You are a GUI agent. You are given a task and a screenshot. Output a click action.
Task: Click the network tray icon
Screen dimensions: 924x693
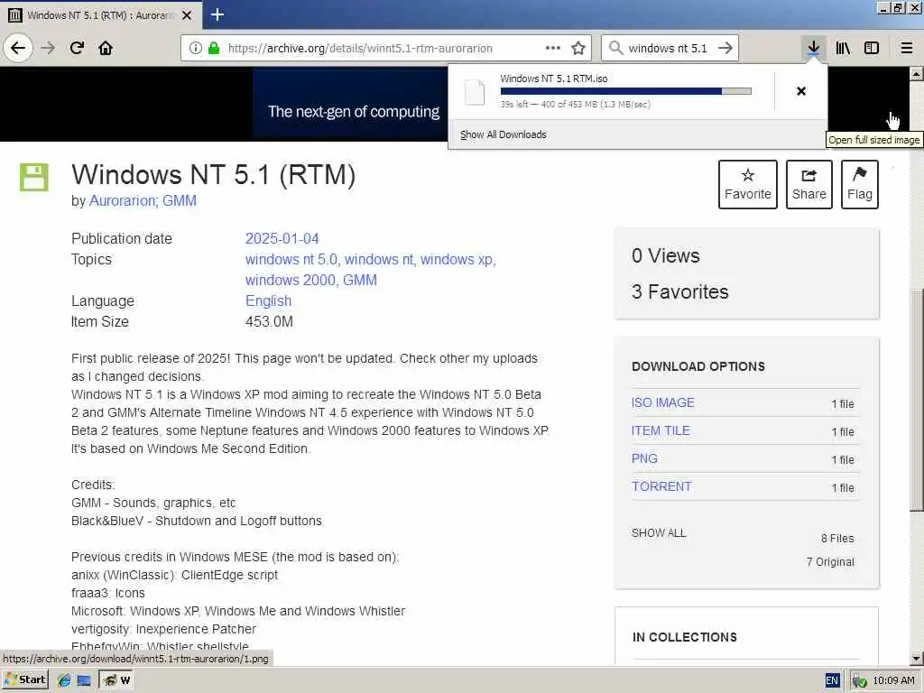[860, 681]
